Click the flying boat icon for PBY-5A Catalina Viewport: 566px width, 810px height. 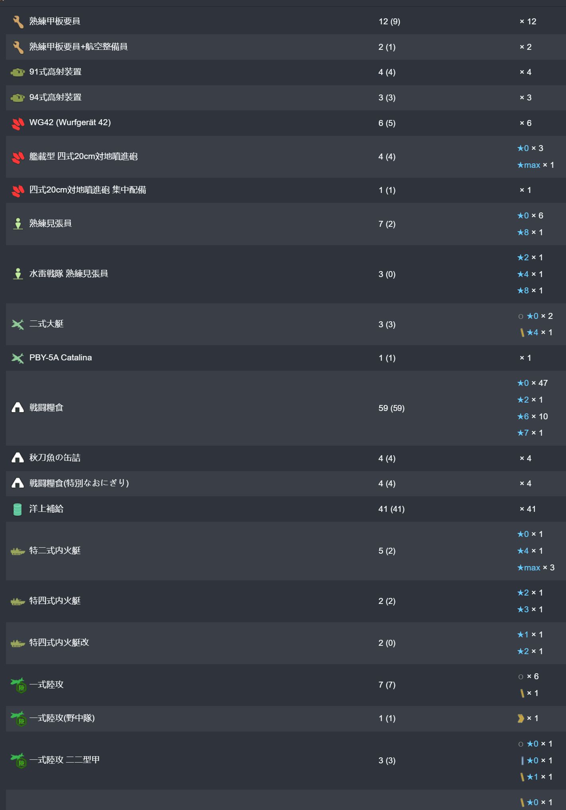pos(18,358)
